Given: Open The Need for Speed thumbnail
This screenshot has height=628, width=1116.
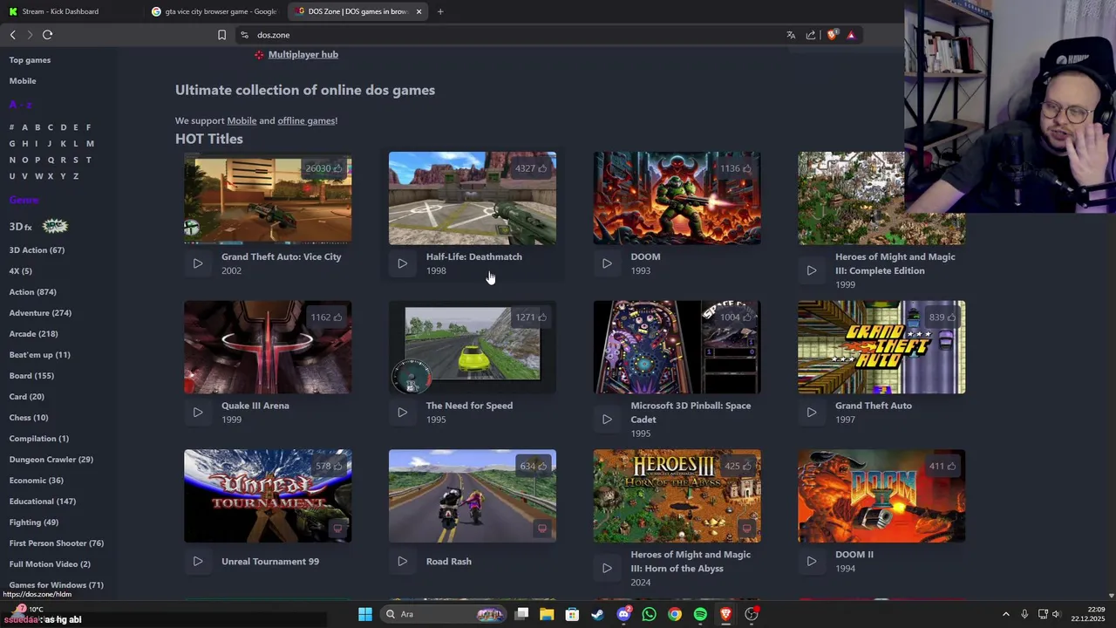Looking at the screenshot, I should (x=472, y=347).
